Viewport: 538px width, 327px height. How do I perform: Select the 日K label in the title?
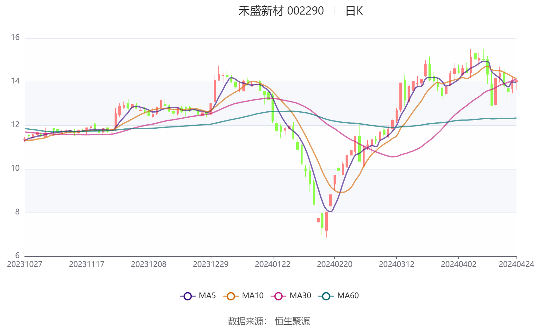[354, 11]
